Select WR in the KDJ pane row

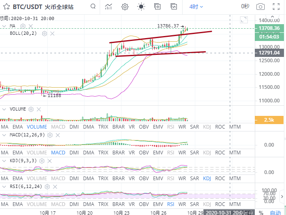[x=182, y=179]
